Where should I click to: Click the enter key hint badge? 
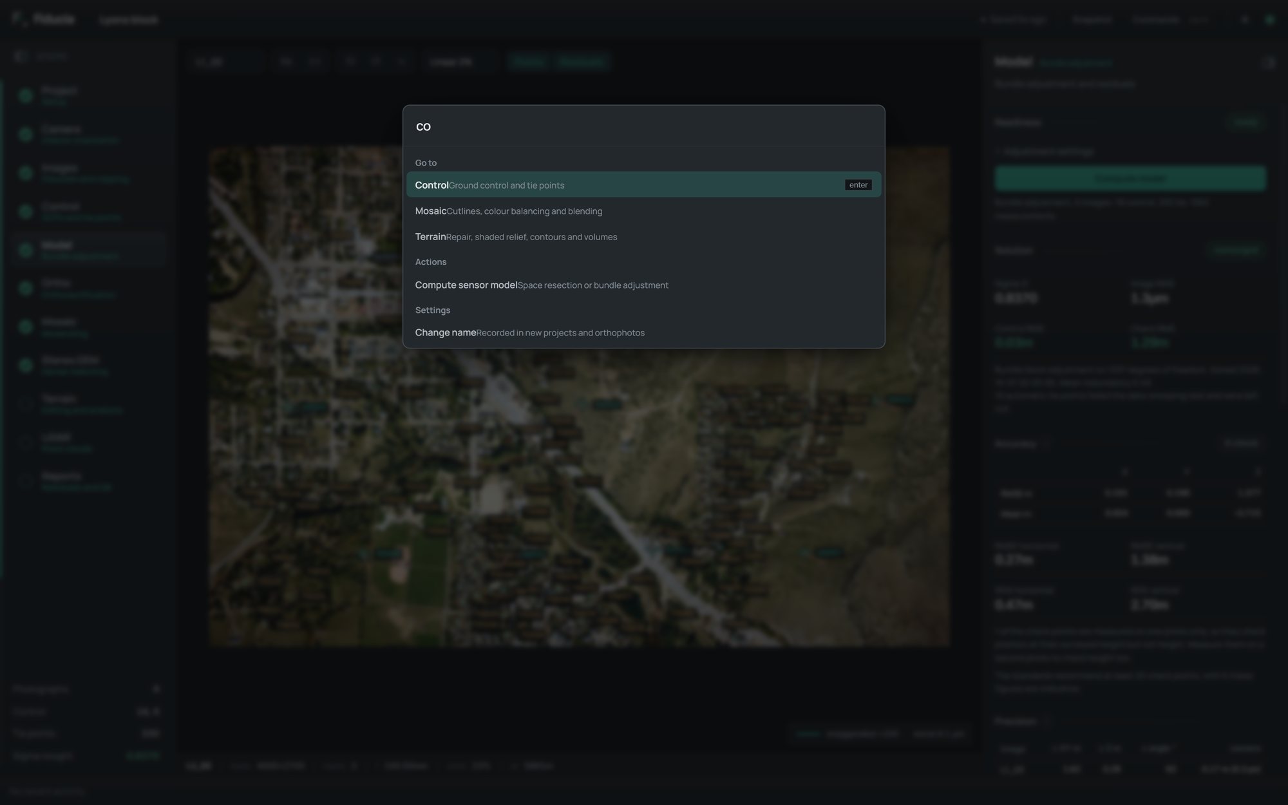coord(858,185)
